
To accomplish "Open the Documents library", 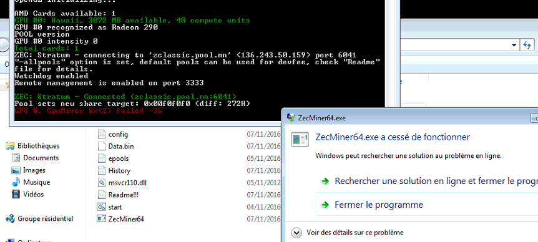I will click(41, 158).
